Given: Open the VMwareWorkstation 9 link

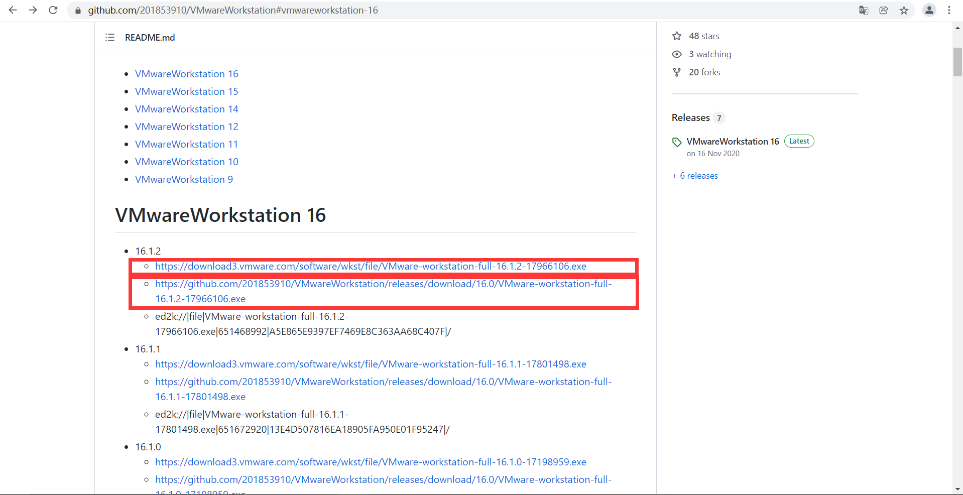Looking at the screenshot, I should pyautogui.click(x=184, y=179).
